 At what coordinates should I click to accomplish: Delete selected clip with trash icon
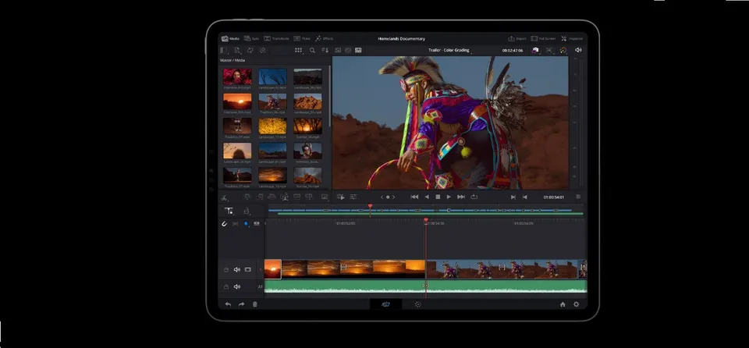(254, 304)
